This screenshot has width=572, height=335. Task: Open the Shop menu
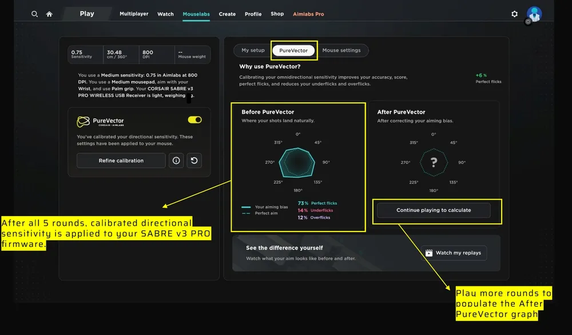coord(277,14)
